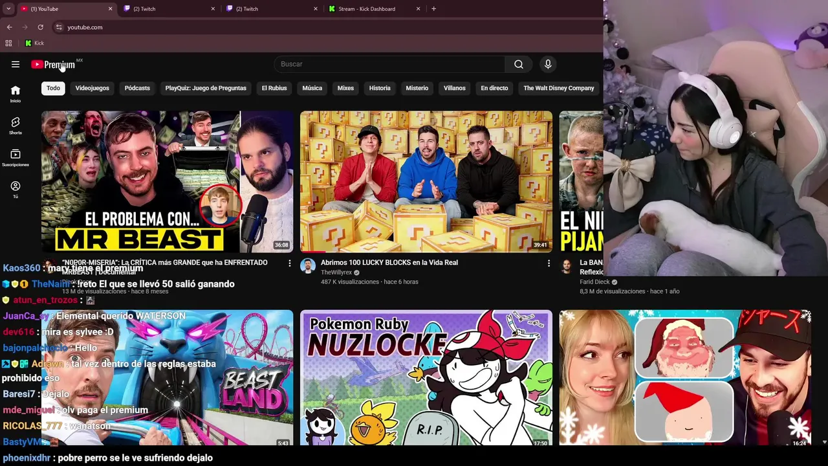Viewport: 828px width, 466px height.
Task: Open a new browser tab
Action: [433, 8]
